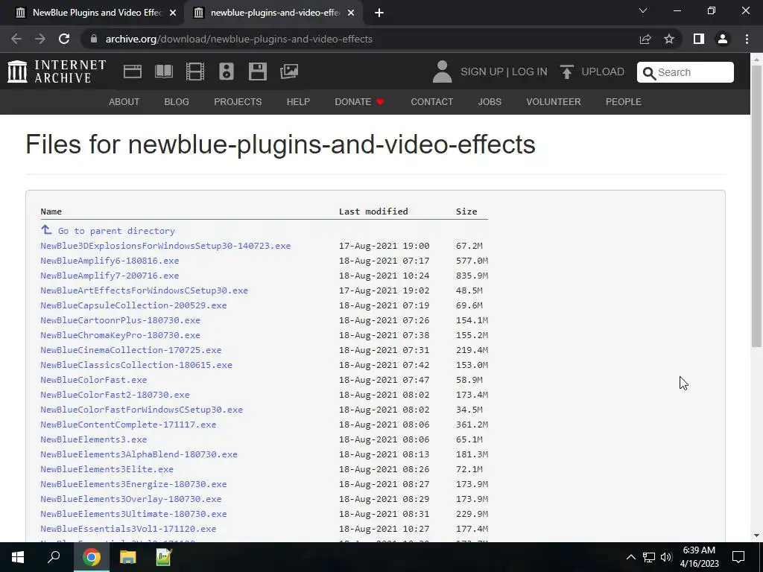The image size is (763, 572).
Task: Download NewBlueCinemaCollection-170725.exe
Action: coord(131,350)
